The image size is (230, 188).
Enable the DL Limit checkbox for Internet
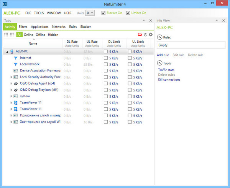point(106,58)
